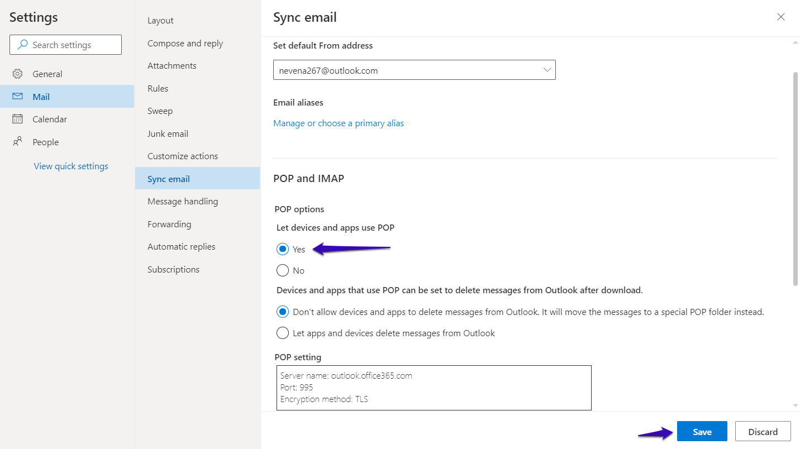The image size is (800, 449).
Task: View the Subscriptions section
Action: point(173,269)
